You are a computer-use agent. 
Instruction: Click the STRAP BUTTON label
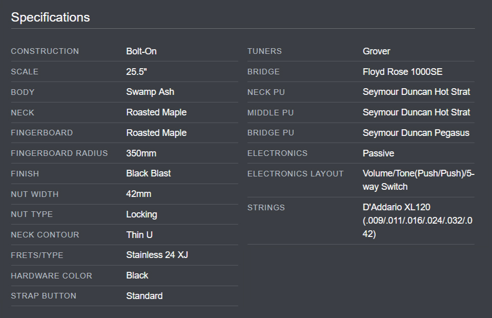43,296
